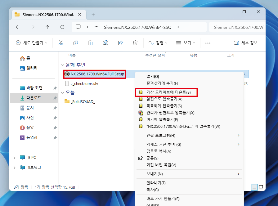Screen dimensions: 278x206
Task: Sort by 유형 column header
Action: 194,55
